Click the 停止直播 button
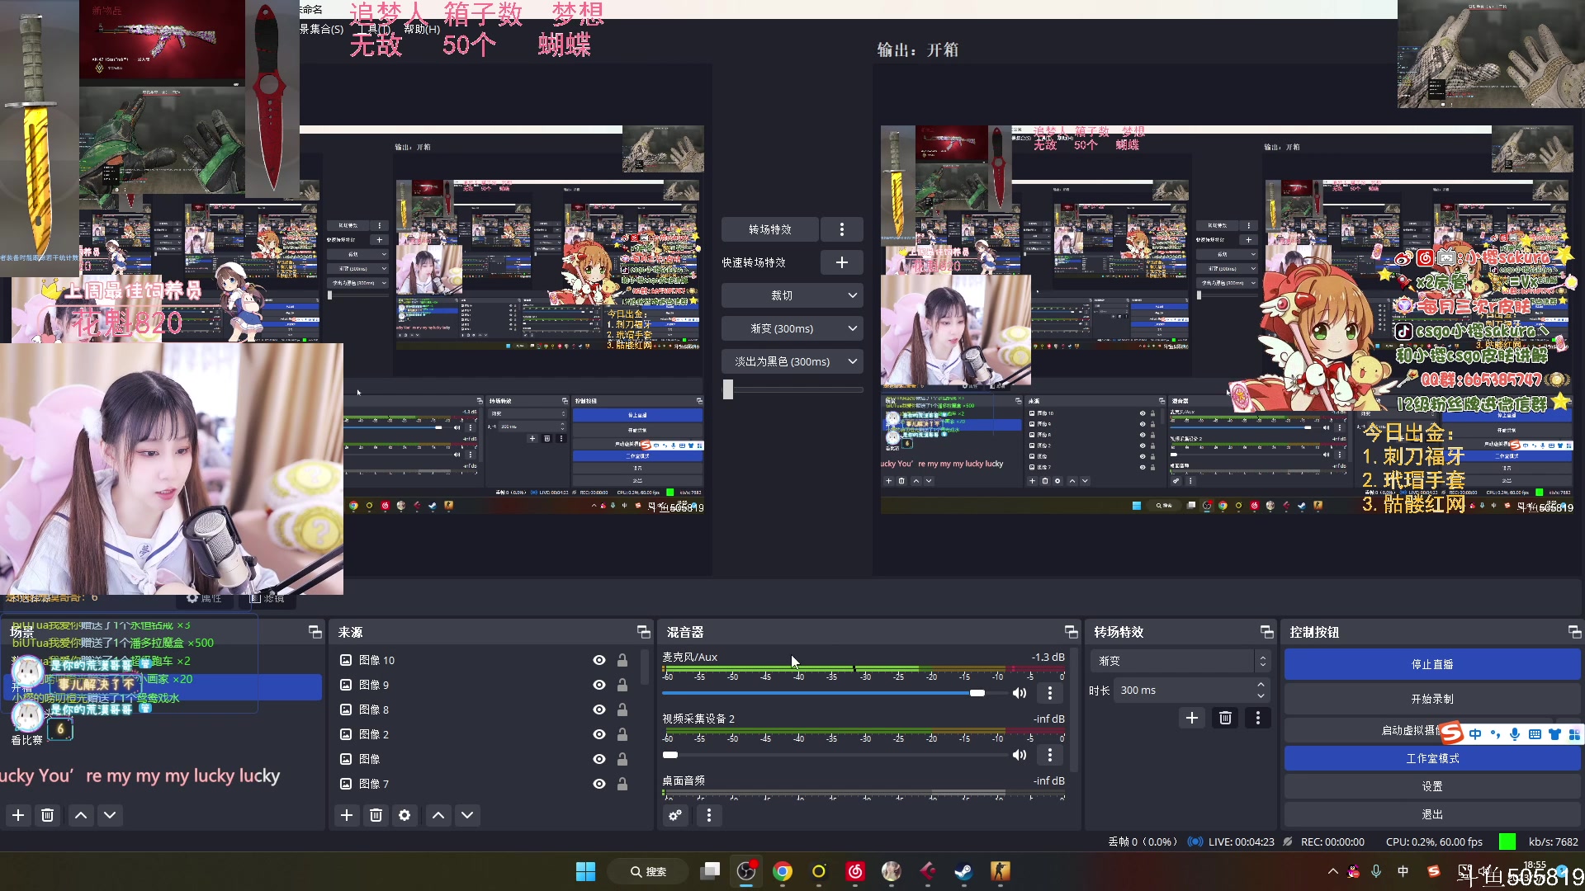Viewport: 1585px width, 891px height. click(x=1432, y=664)
